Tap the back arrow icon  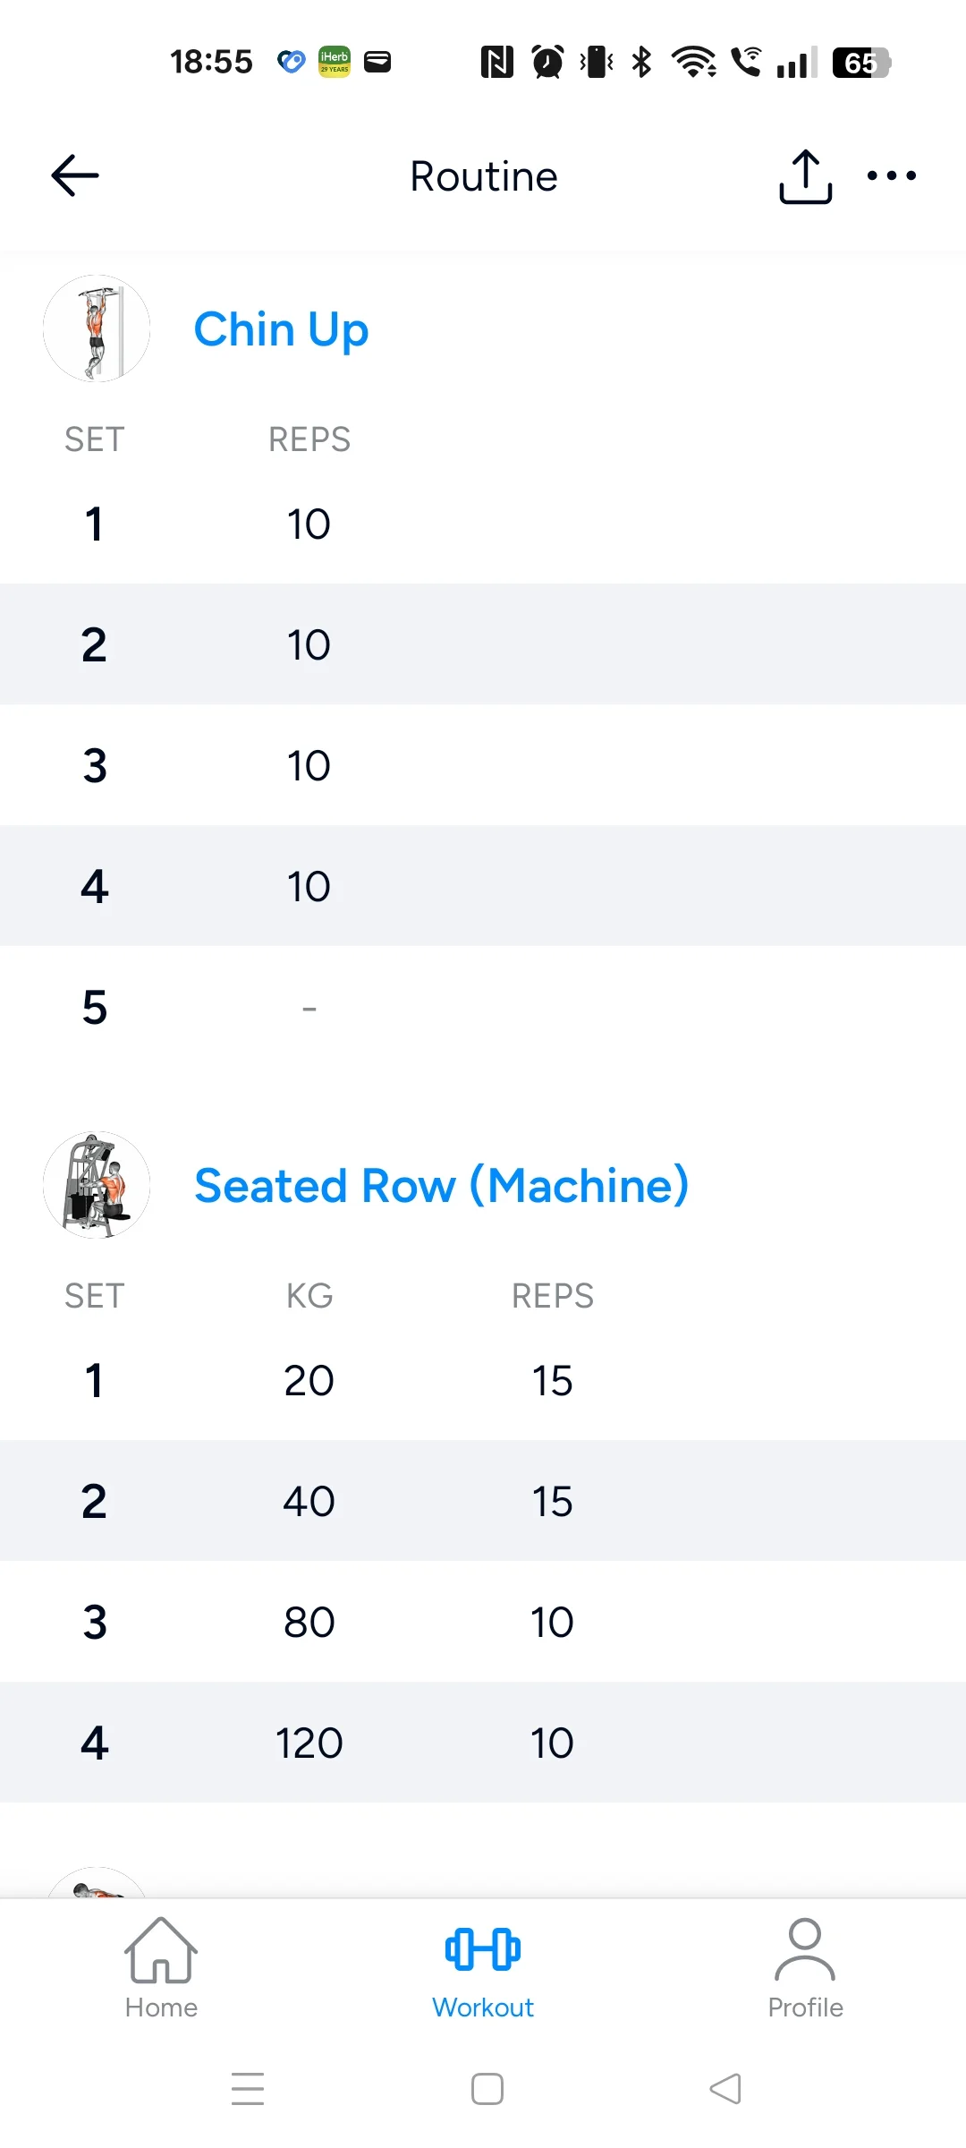[x=75, y=175]
